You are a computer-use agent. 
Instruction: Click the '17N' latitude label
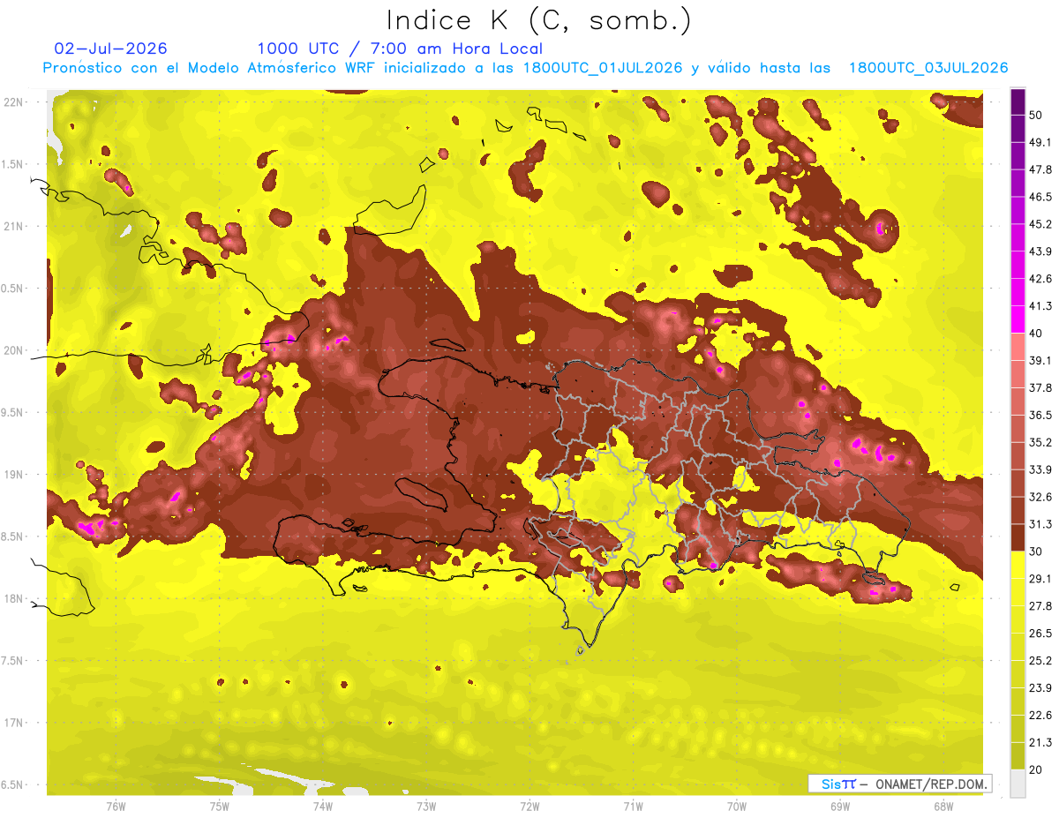pyautogui.click(x=13, y=723)
